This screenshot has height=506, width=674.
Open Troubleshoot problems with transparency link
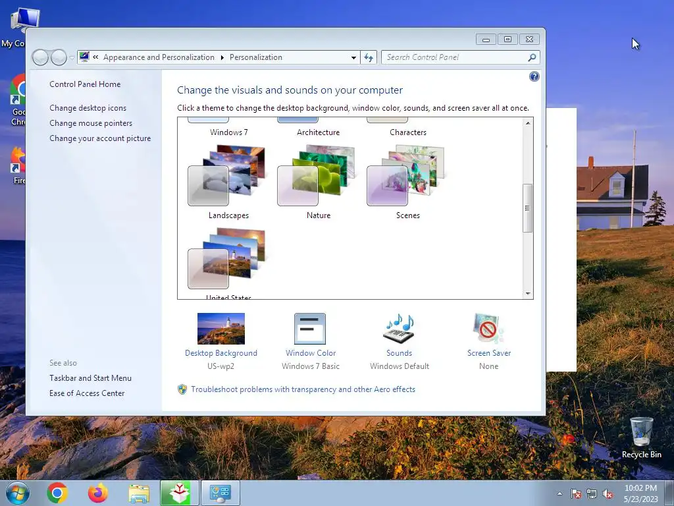303,389
